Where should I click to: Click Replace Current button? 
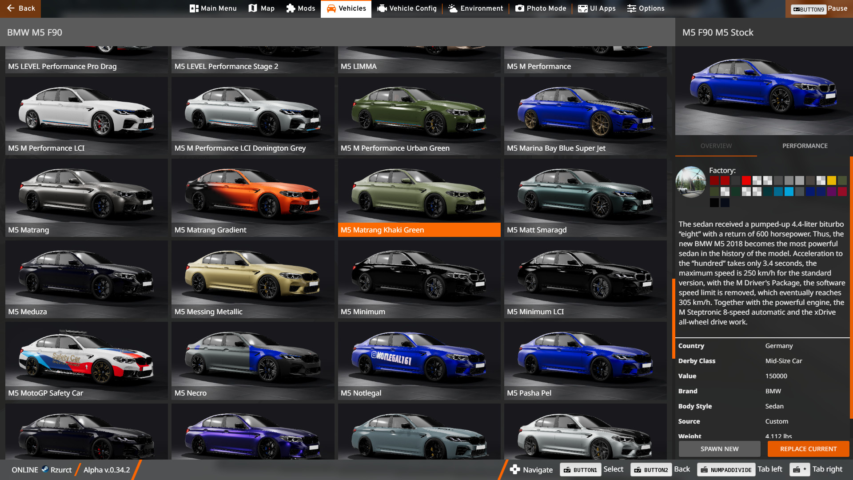click(809, 449)
